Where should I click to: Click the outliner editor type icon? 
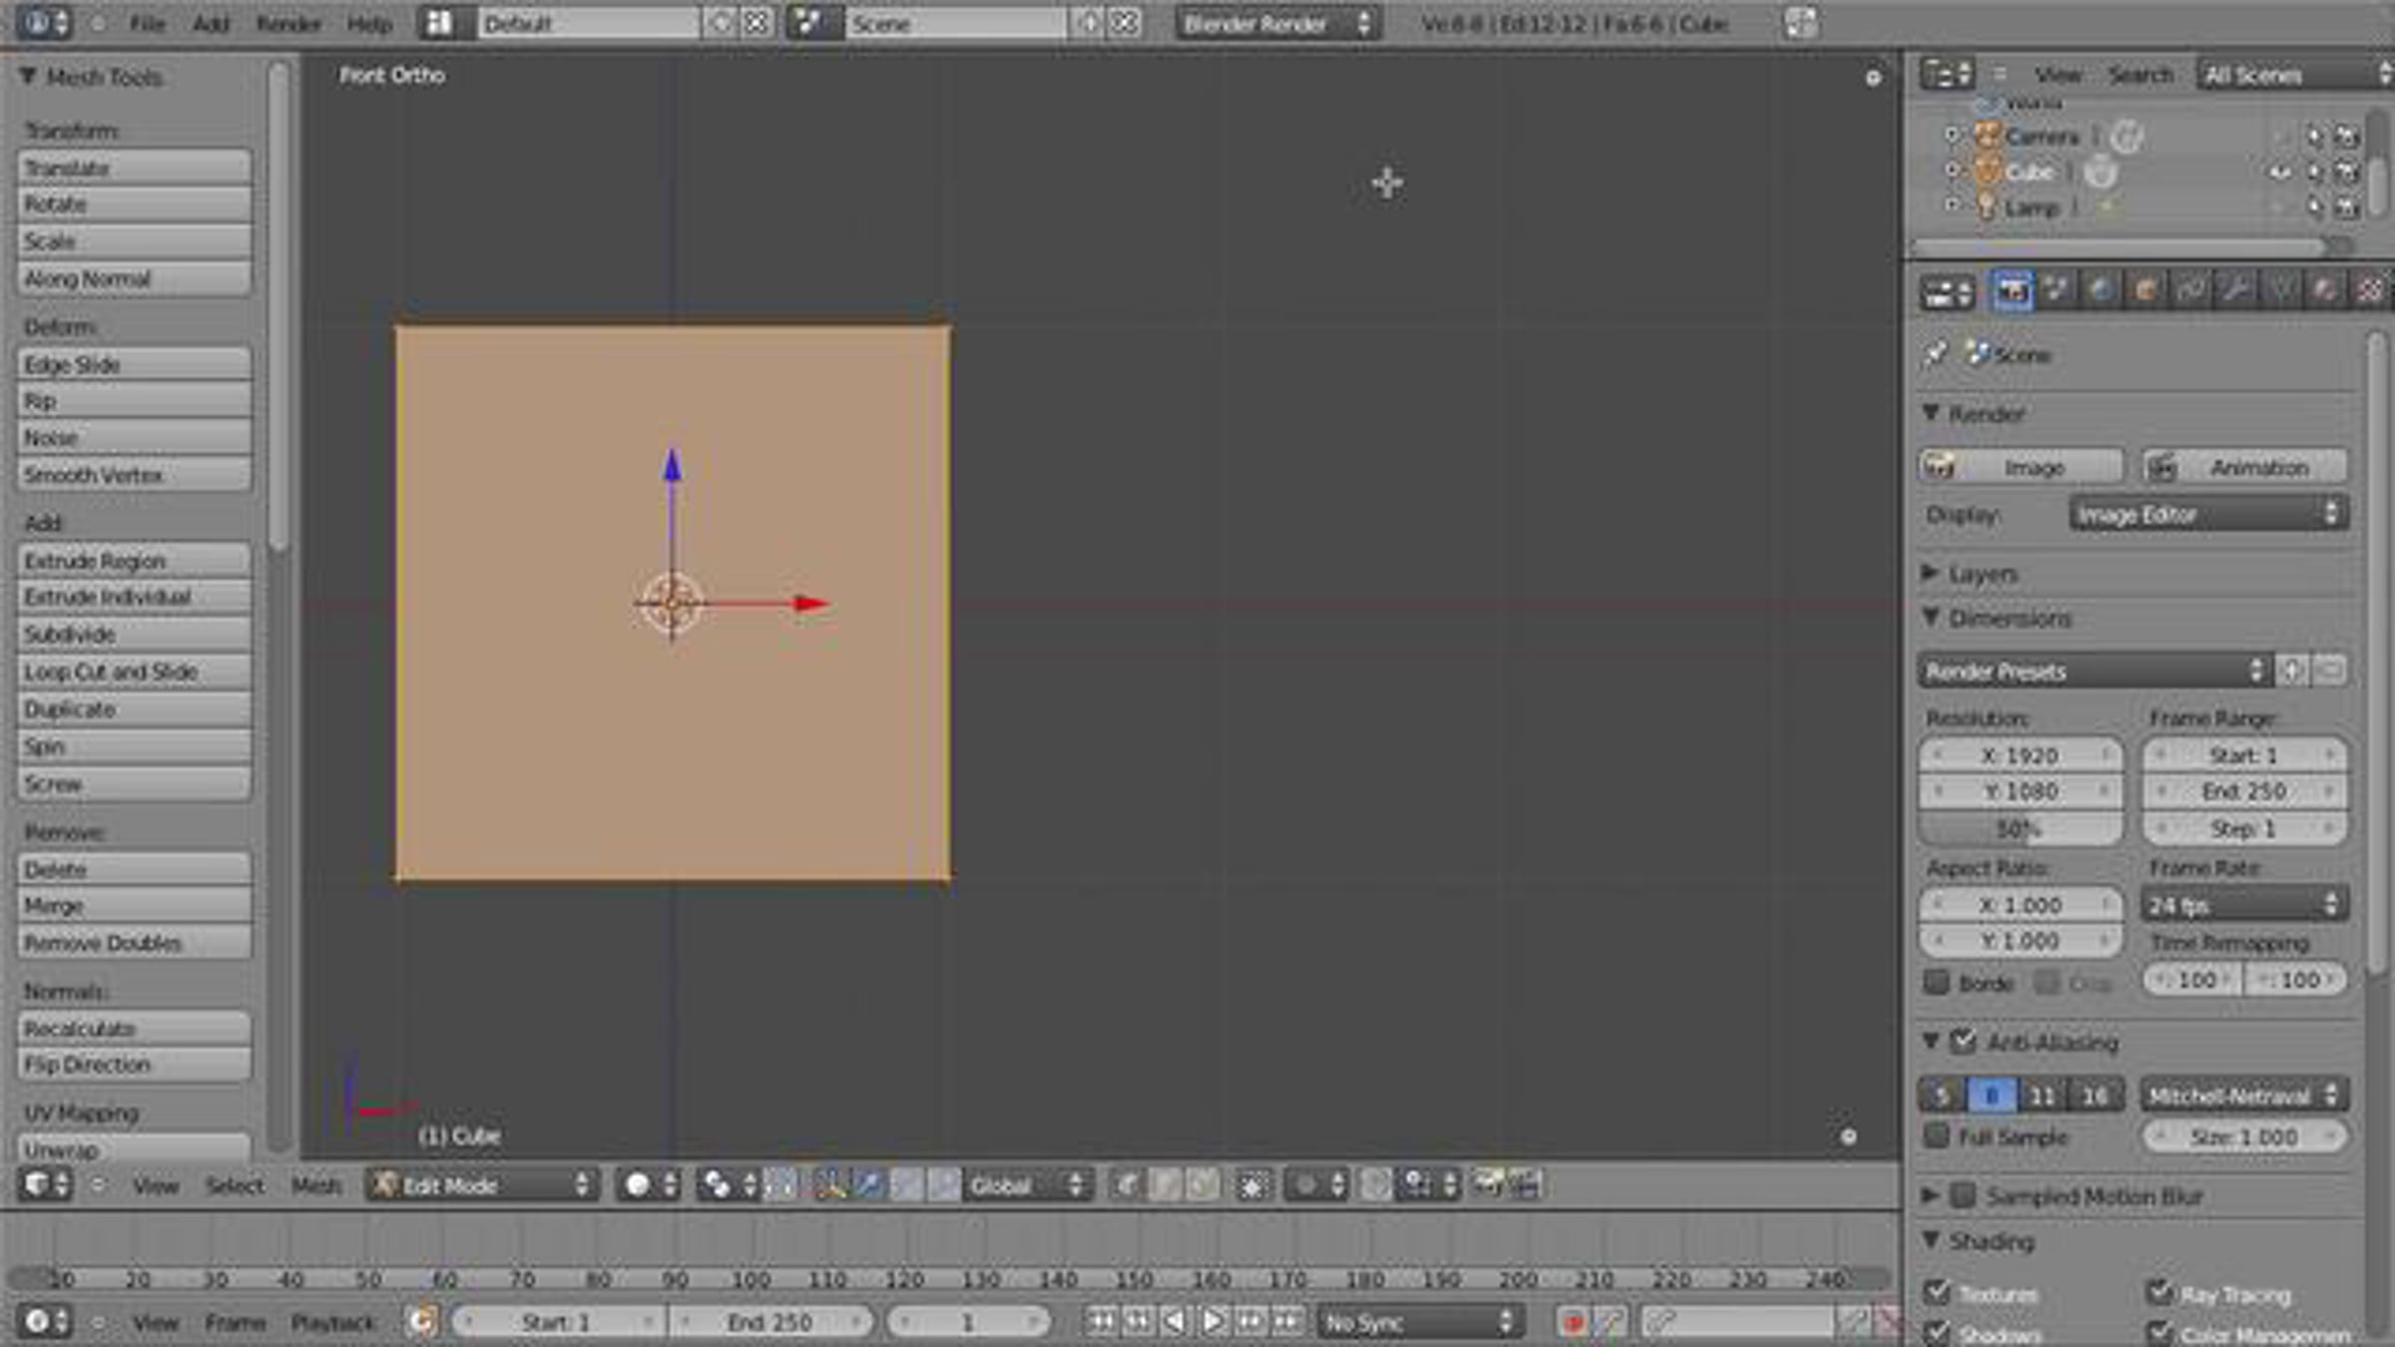[1947, 75]
